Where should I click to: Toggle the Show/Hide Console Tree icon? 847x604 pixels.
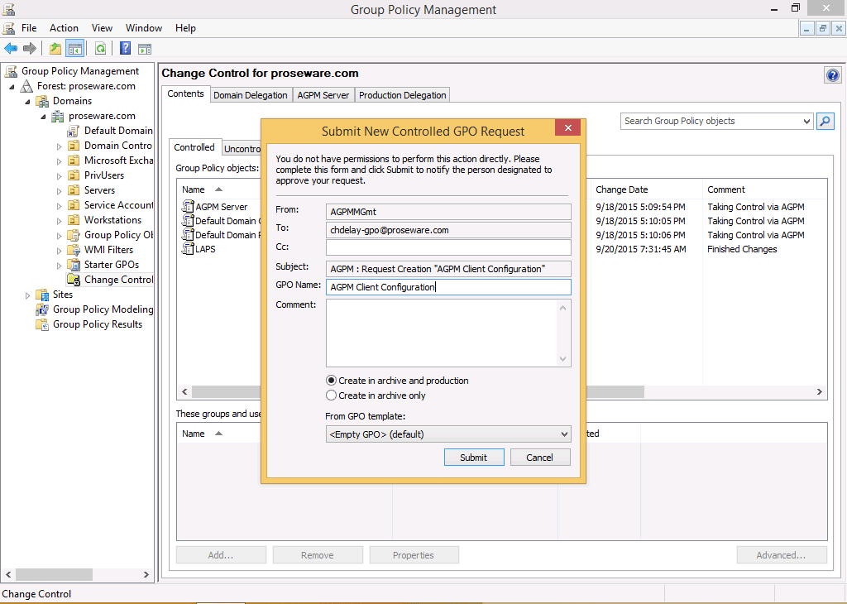click(75, 49)
